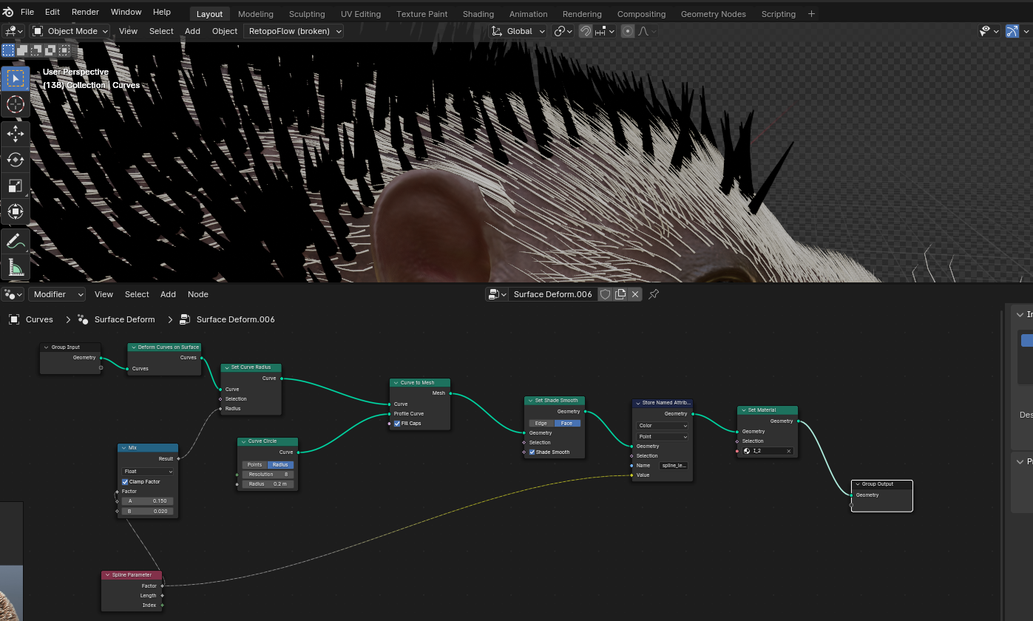
Task: Open the Render menu
Action: tap(85, 12)
